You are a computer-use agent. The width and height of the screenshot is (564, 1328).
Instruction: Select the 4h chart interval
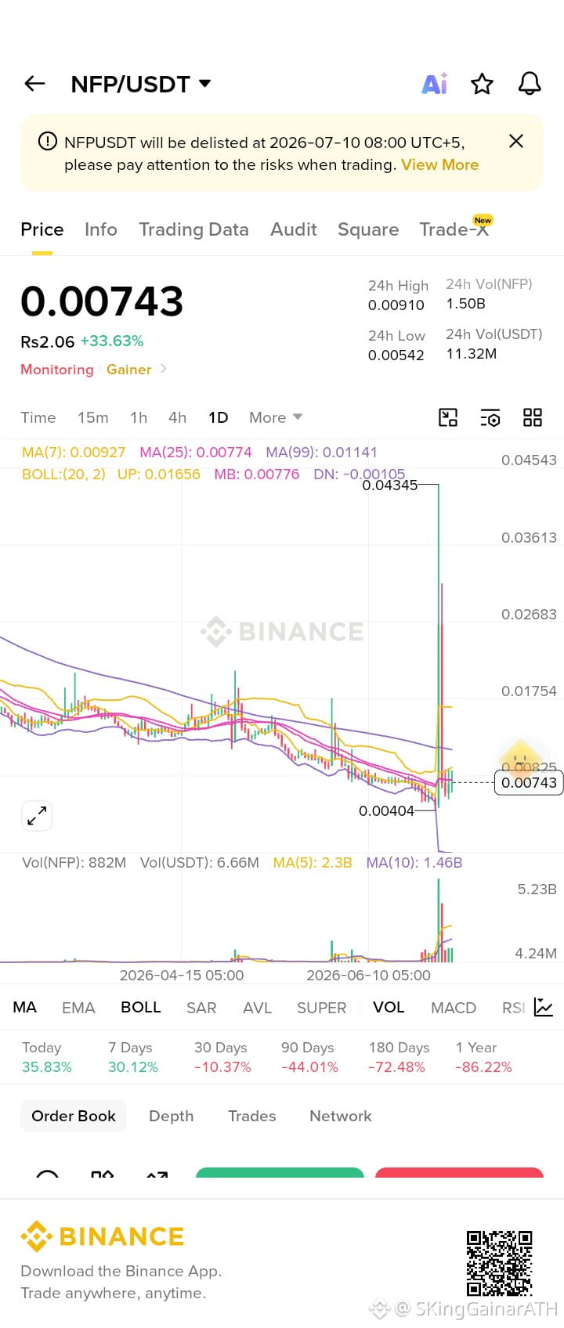(178, 417)
